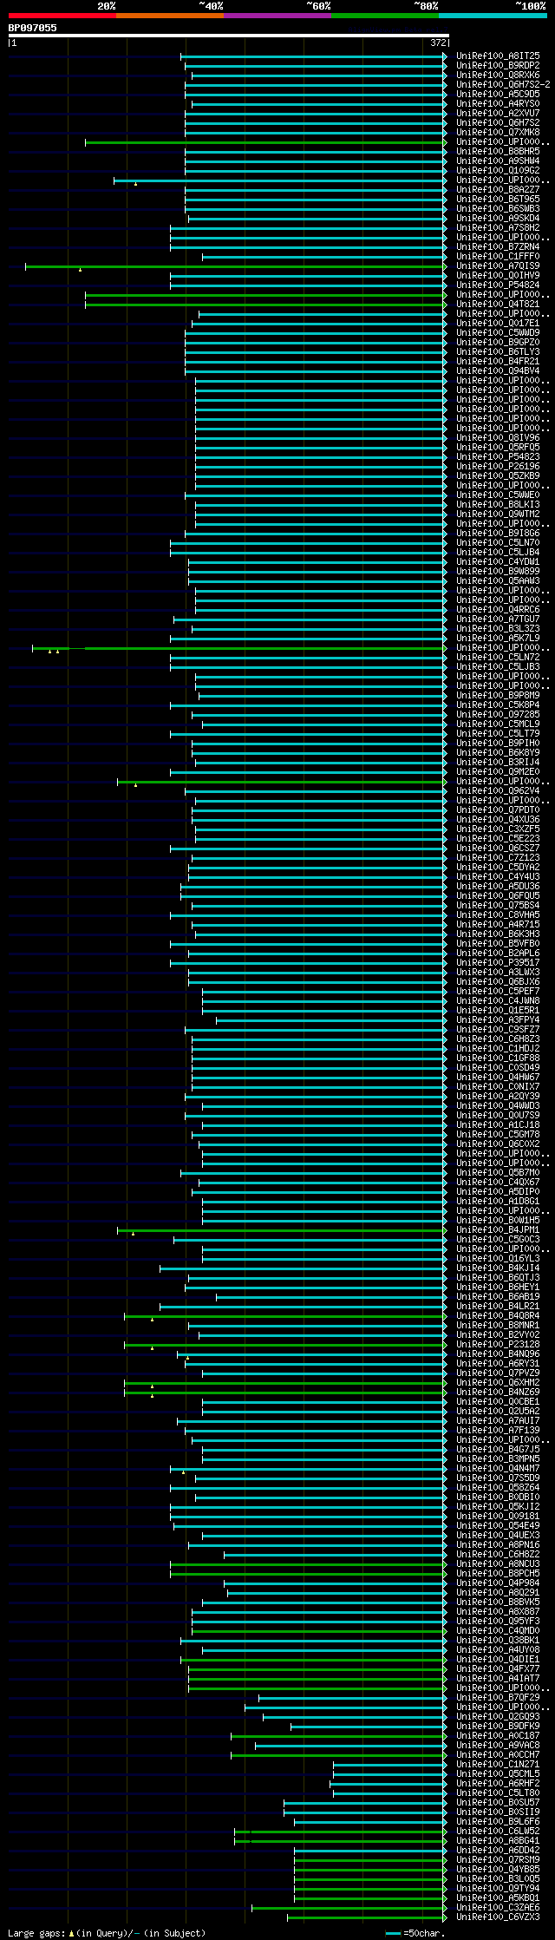Click label UniRef100_C7Z123
This screenshot has width=555, height=1940.
(x=498, y=857)
